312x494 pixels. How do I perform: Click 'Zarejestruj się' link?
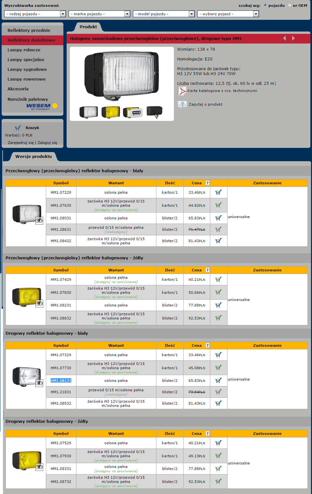pos(20,143)
